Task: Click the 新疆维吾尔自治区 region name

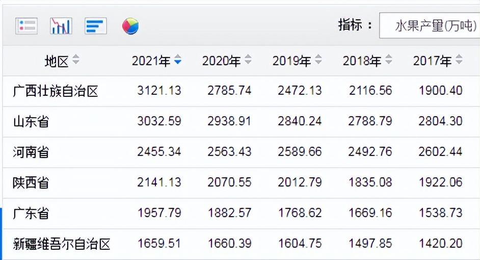Action: tap(62, 244)
